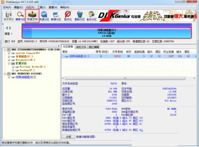Expand the system legacy partition node
Screen dimensions: 199x147
[x=9, y=53]
